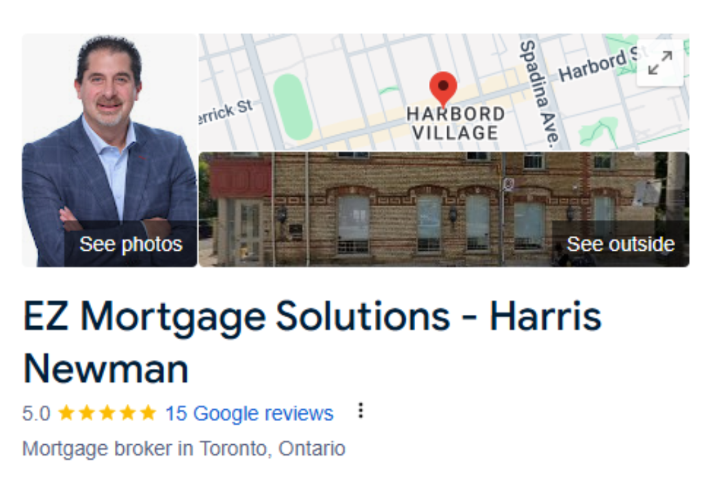The width and height of the screenshot is (723, 492).
Task: Click the brick building street view image
Action: [x=443, y=210]
